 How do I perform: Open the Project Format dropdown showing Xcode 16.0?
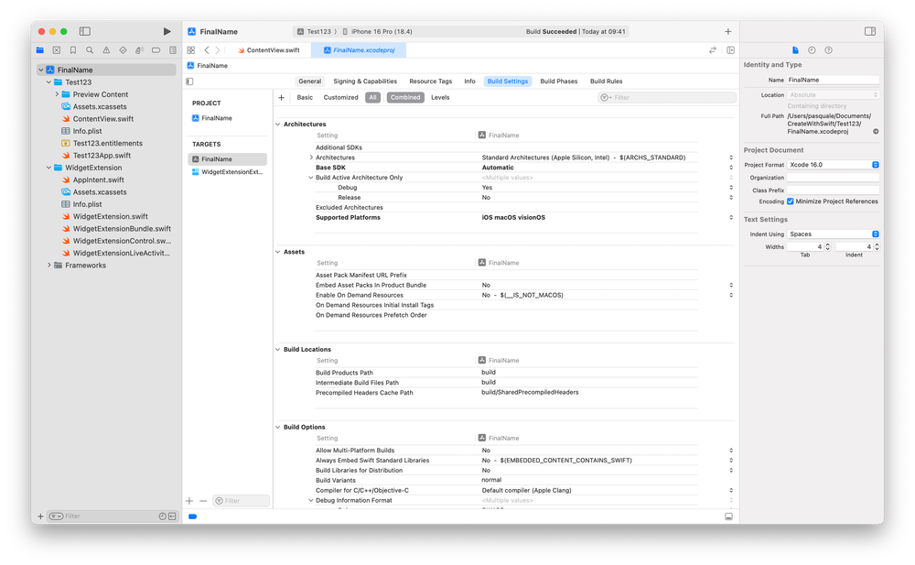tap(833, 164)
